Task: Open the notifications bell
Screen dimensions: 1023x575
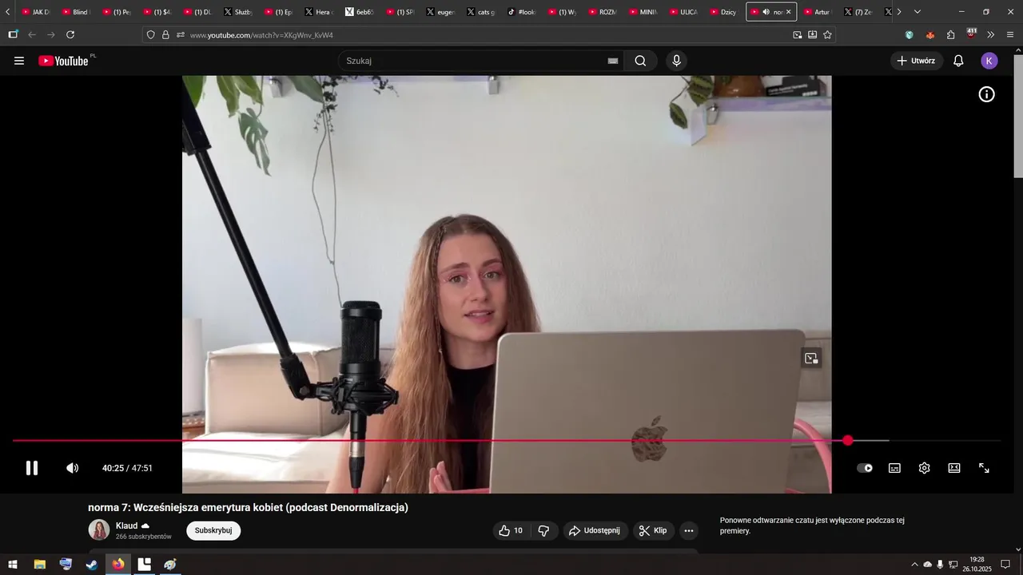Action: click(x=958, y=61)
